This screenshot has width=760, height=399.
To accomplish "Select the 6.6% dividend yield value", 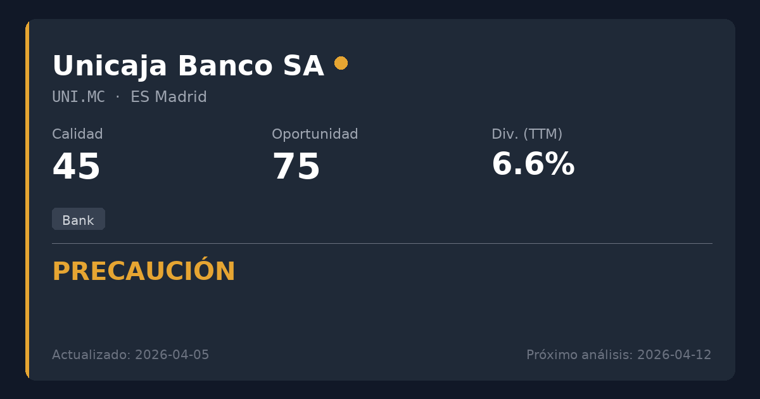I will [x=533, y=164].
